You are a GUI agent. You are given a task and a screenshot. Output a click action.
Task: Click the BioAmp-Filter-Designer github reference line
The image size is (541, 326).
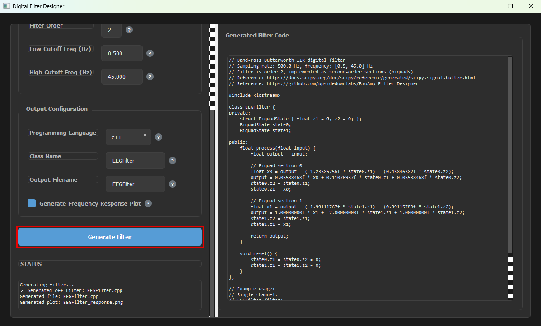coord(324,84)
